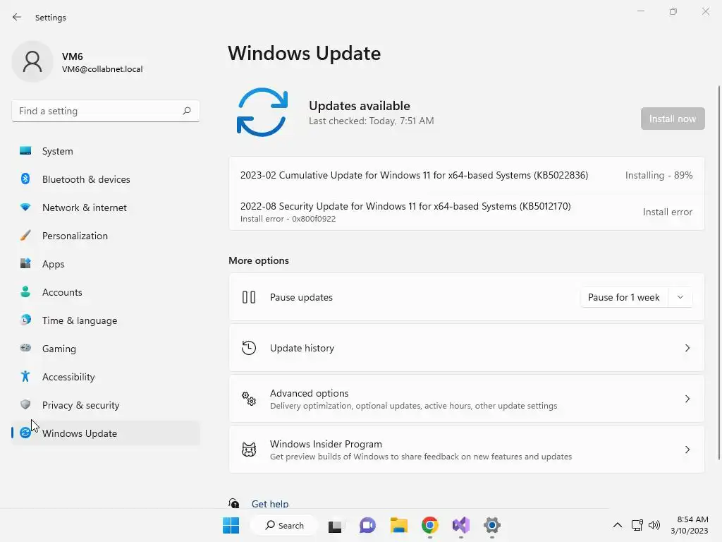The height and width of the screenshot is (542, 722).
Task: Click the Windows Insider cat icon
Action: tap(249, 450)
